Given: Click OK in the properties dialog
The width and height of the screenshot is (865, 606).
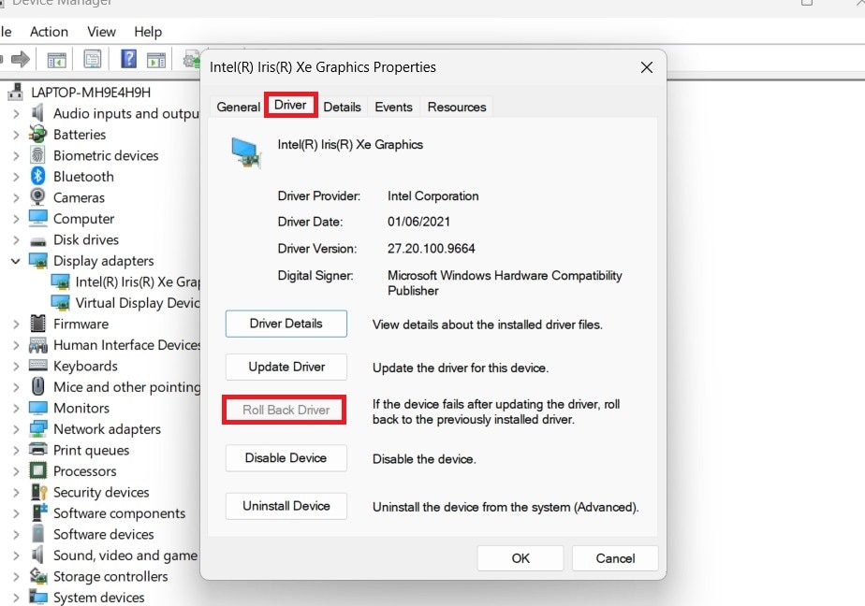Looking at the screenshot, I should click(x=520, y=558).
